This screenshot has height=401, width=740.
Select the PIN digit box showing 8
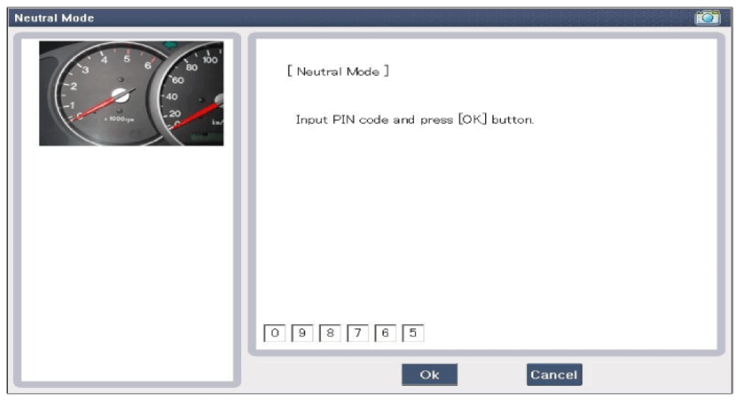click(330, 333)
